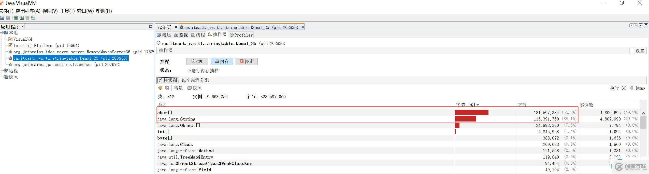
Task: Click 执行 GC button
Action: click(618, 88)
